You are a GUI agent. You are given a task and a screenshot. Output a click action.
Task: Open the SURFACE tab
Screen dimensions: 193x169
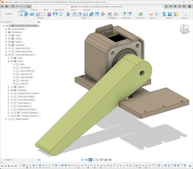point(34,10)
